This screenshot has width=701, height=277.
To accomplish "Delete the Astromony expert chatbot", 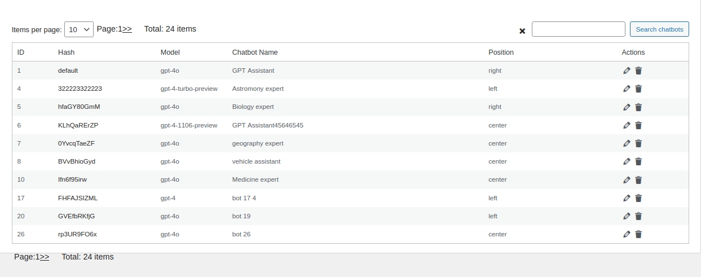I will (638, 89).
